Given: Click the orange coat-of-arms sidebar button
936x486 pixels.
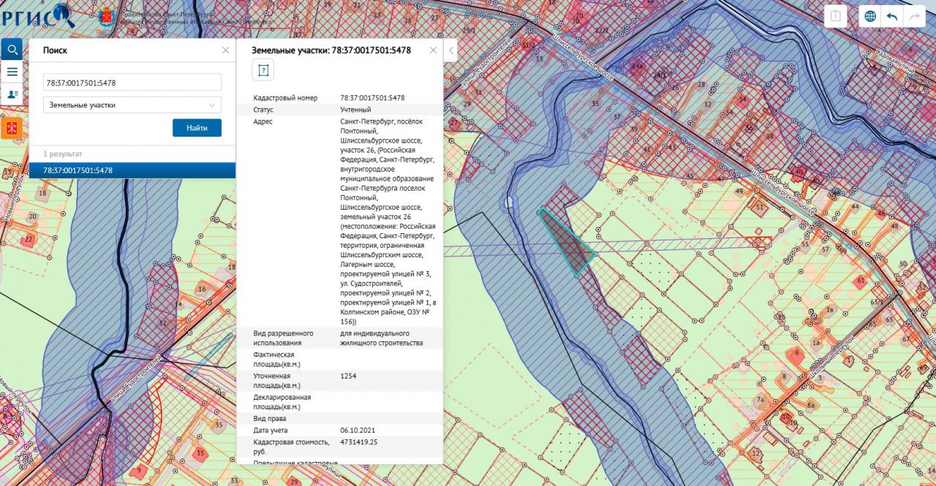Looking at the screenshot, I should [x=12, y=127].
